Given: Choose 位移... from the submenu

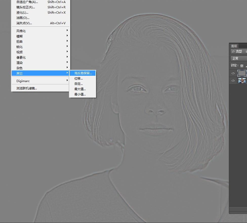Looking at the screenshot, I should coord(83,79).
